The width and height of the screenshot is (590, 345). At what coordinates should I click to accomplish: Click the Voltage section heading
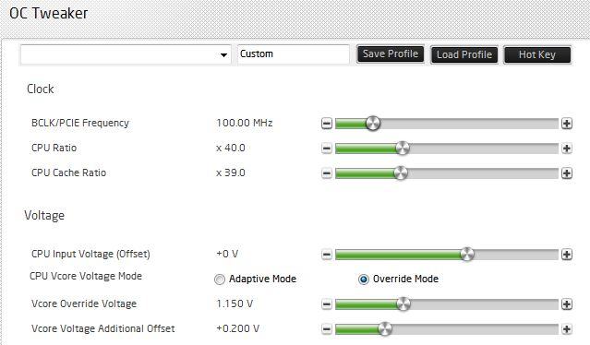[44, 216]
